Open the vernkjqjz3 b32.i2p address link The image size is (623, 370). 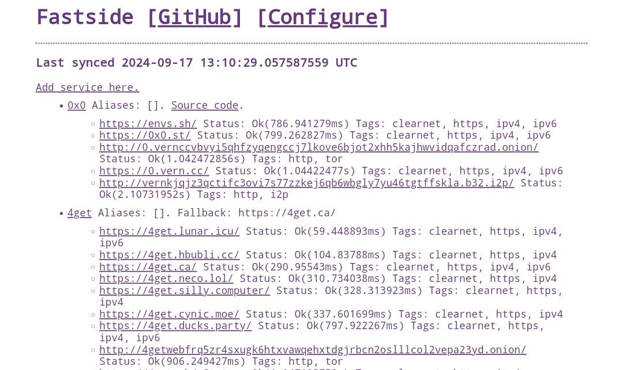[306, 183]
